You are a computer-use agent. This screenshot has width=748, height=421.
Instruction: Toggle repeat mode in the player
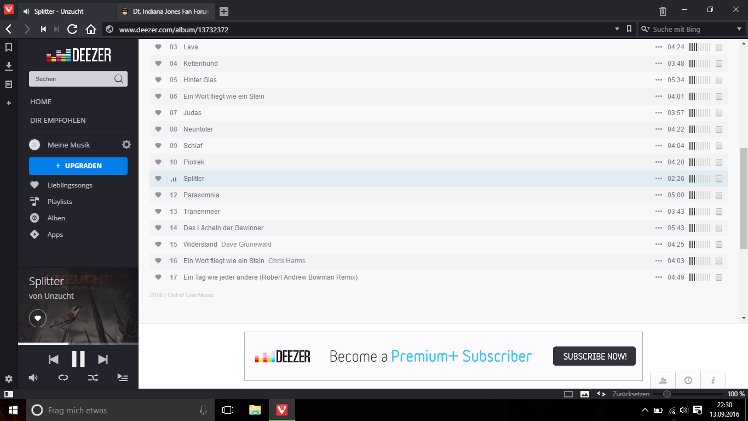(64, 378)
